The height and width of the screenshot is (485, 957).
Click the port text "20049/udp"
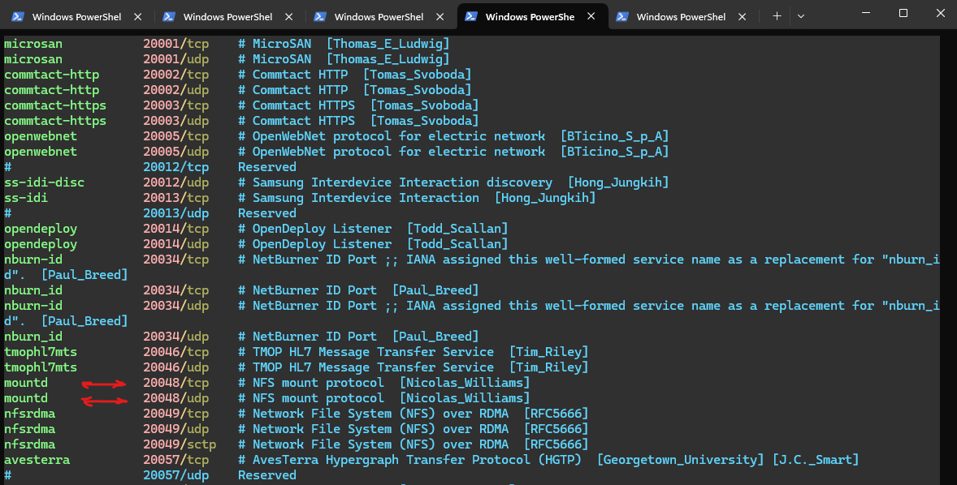point(175,429)
